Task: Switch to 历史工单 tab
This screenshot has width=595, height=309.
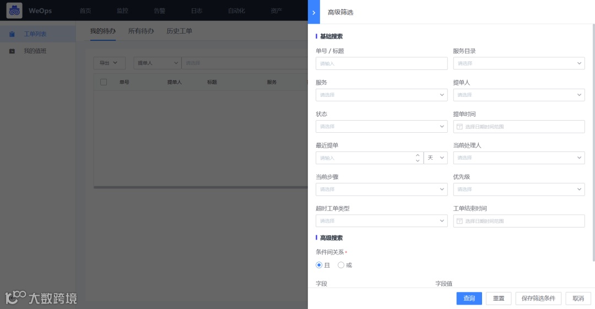Action: pos(180,31)
